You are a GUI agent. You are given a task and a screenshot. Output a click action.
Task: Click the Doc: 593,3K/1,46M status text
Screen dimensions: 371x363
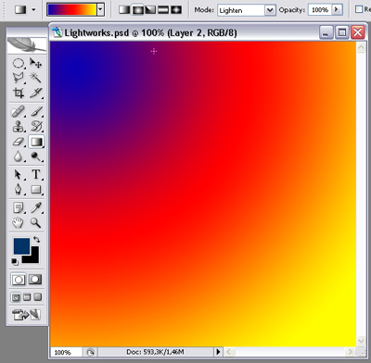(x=155, y=352)
